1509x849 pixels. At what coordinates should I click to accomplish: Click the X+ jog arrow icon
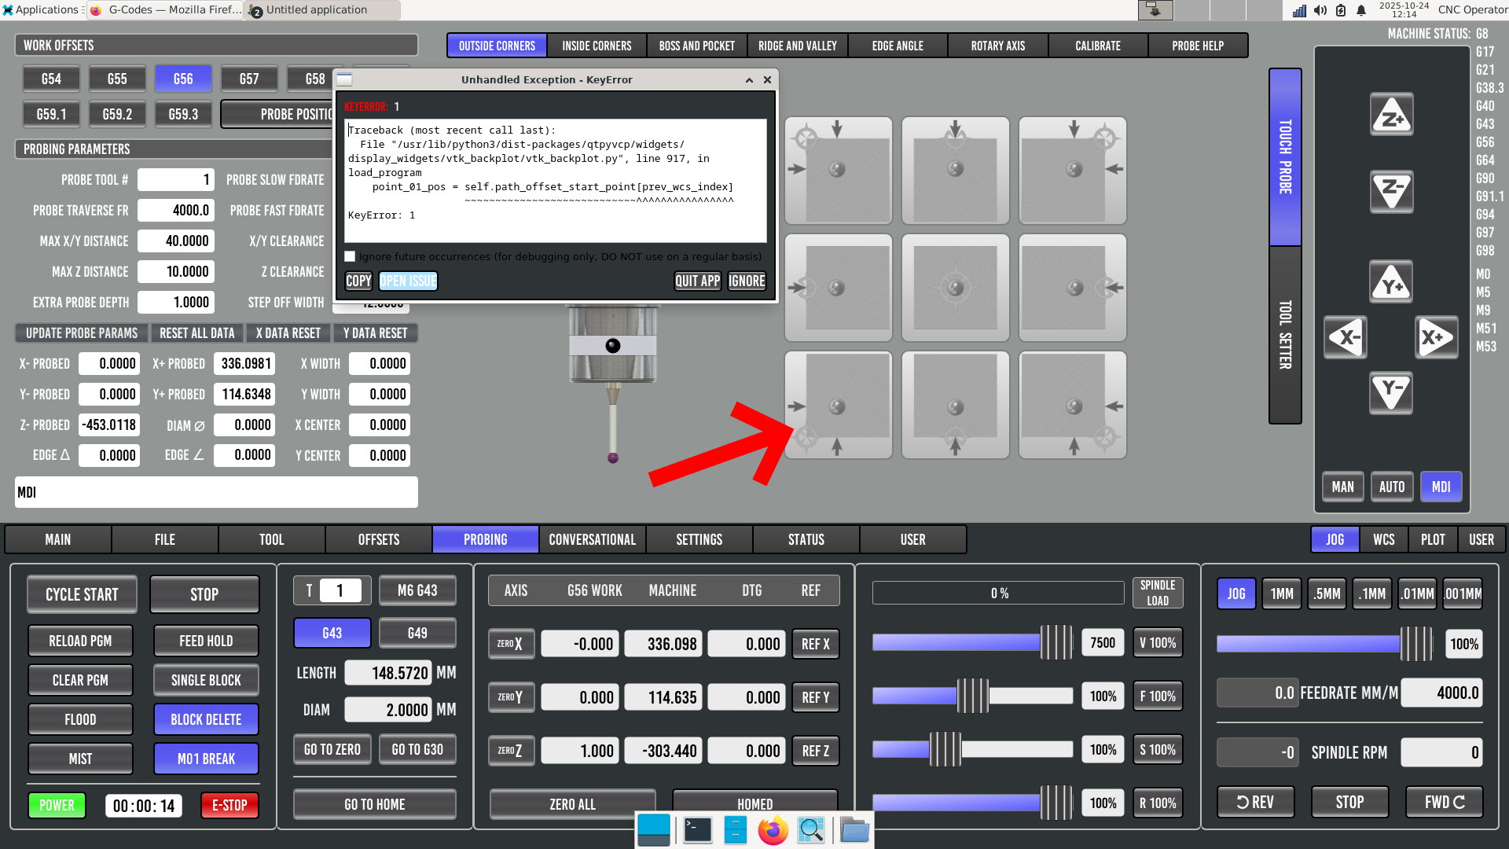point(1436,338)
